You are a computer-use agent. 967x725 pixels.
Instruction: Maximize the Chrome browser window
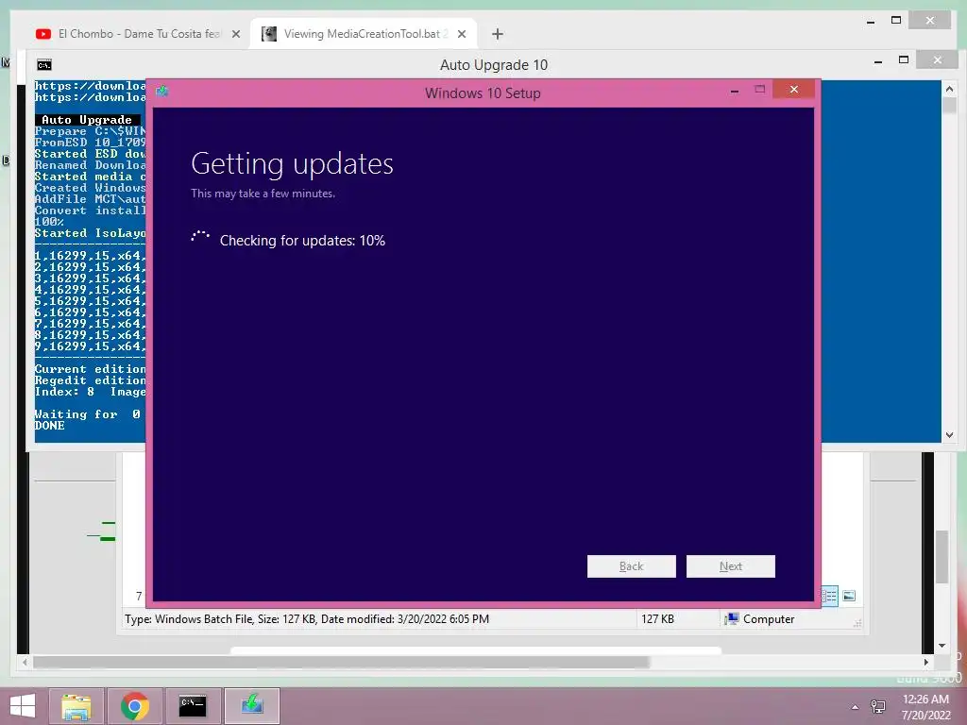pyautogui.click(x=896, y=21)
